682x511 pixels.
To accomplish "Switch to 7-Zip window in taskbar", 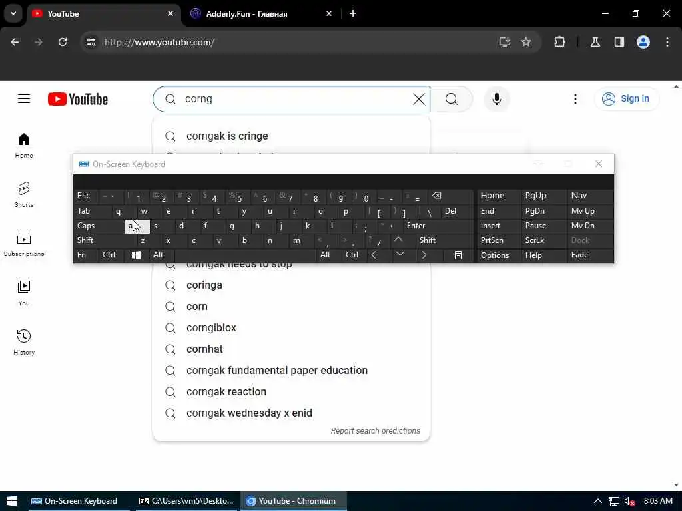I will tap(186, 501).
